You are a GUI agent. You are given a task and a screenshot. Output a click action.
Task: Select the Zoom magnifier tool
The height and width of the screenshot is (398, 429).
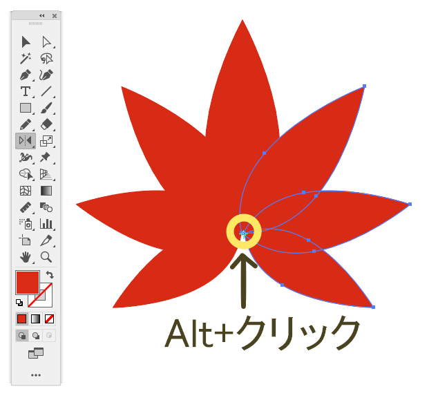click(46, 257)
